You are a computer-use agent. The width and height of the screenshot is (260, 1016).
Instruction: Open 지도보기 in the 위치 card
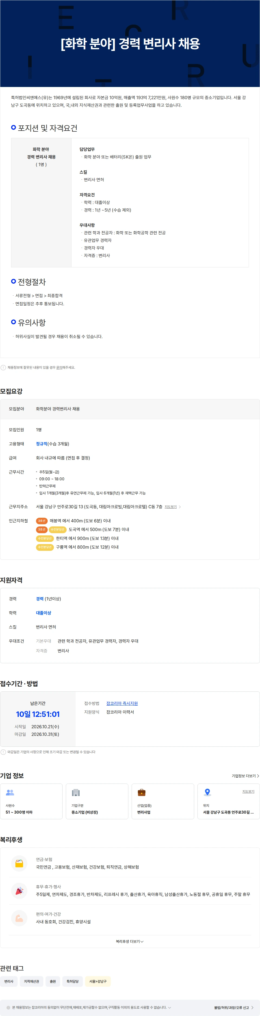point(248,792)
